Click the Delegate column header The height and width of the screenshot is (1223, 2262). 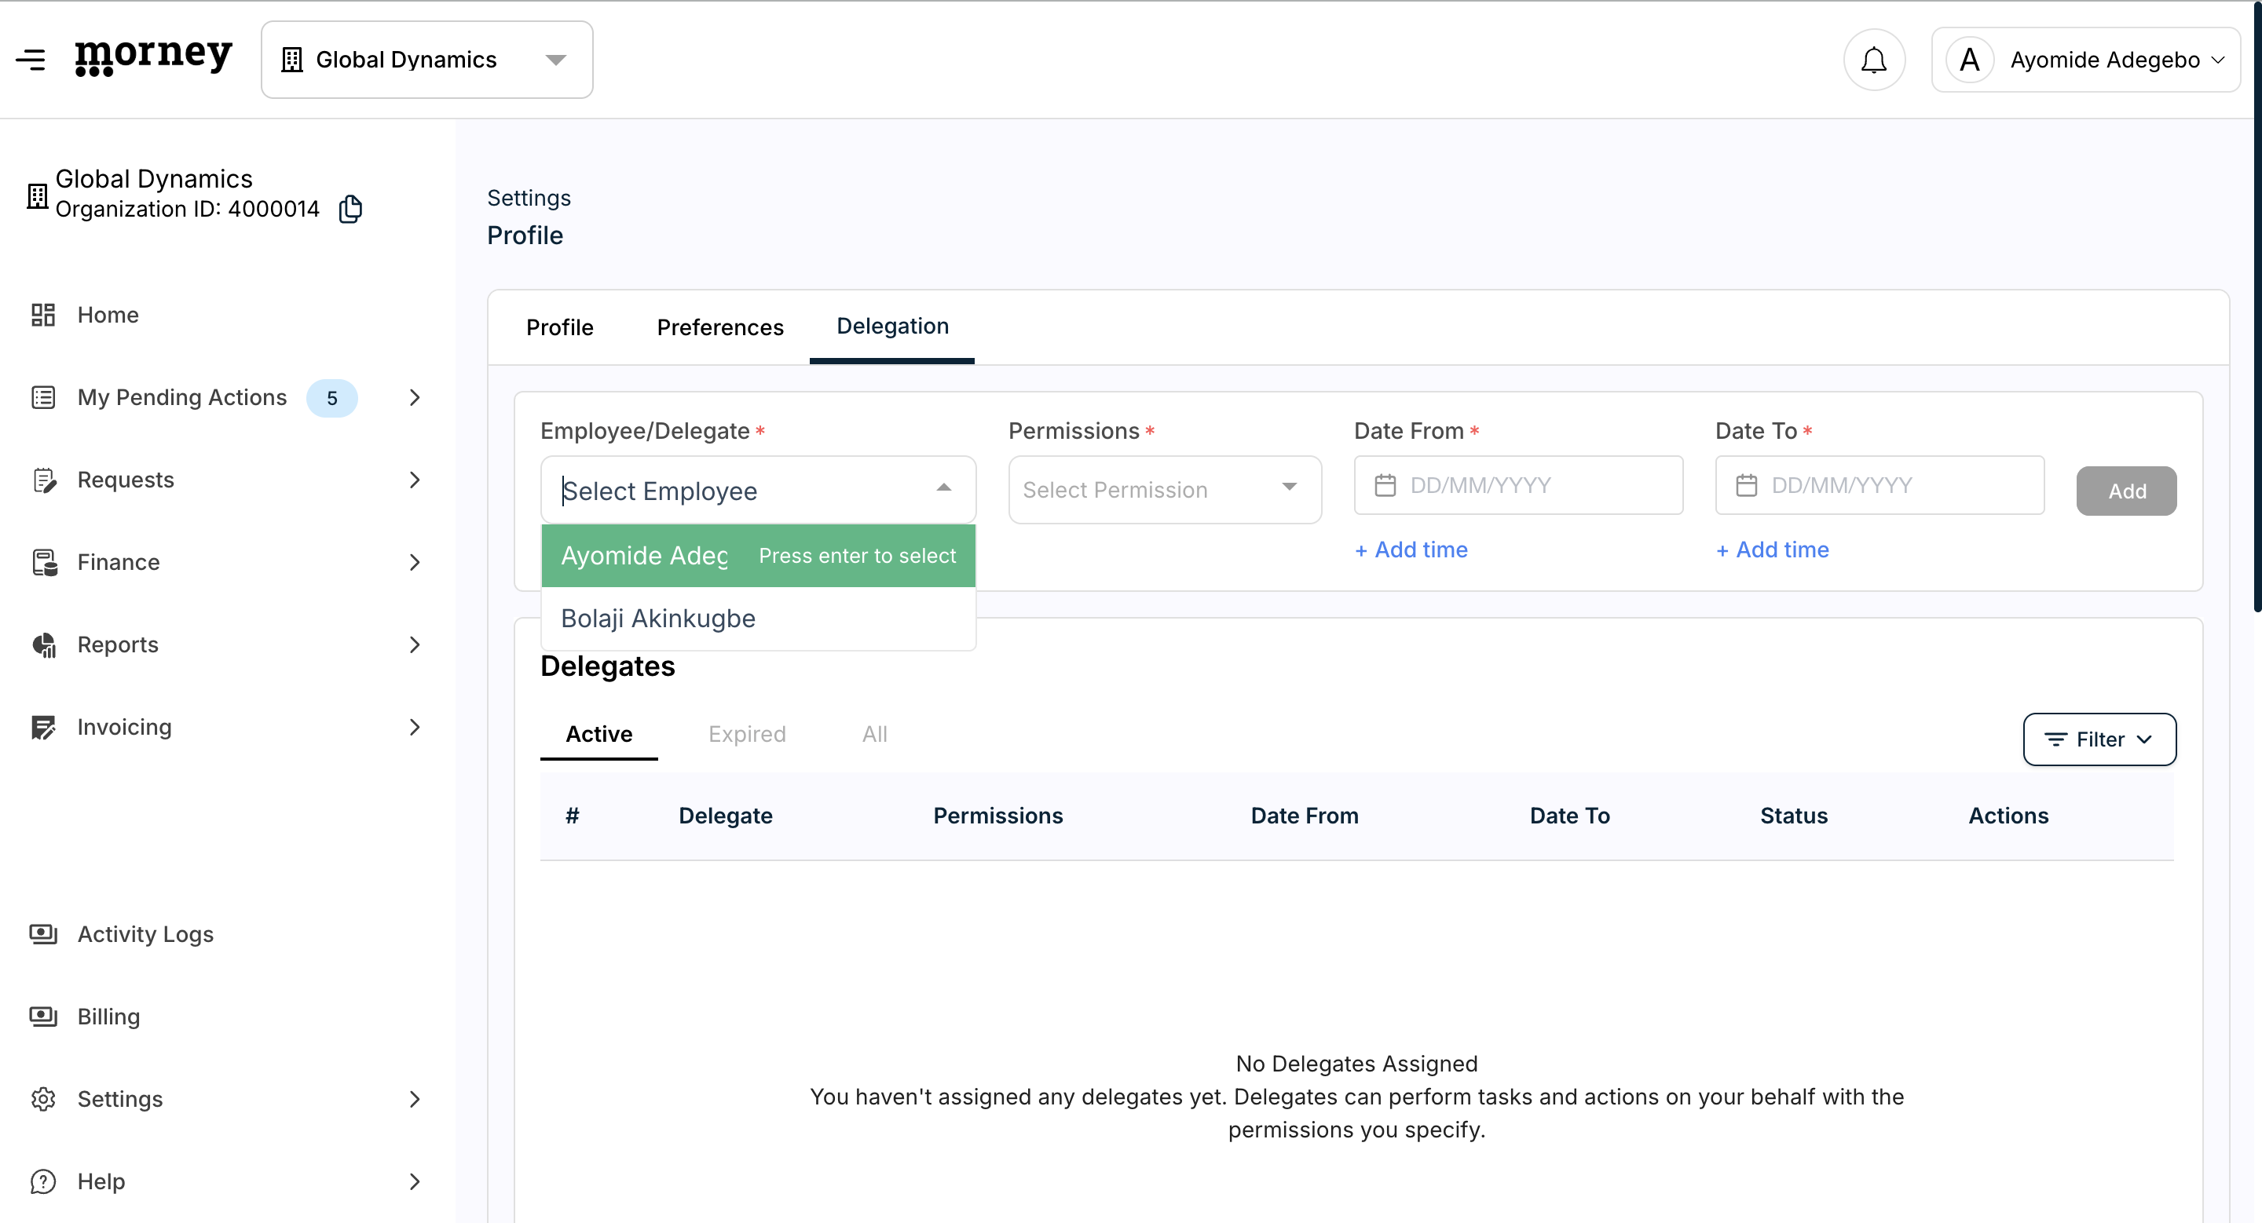725,816
